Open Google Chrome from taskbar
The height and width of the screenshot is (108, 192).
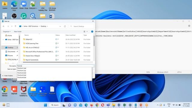point(97,105)
